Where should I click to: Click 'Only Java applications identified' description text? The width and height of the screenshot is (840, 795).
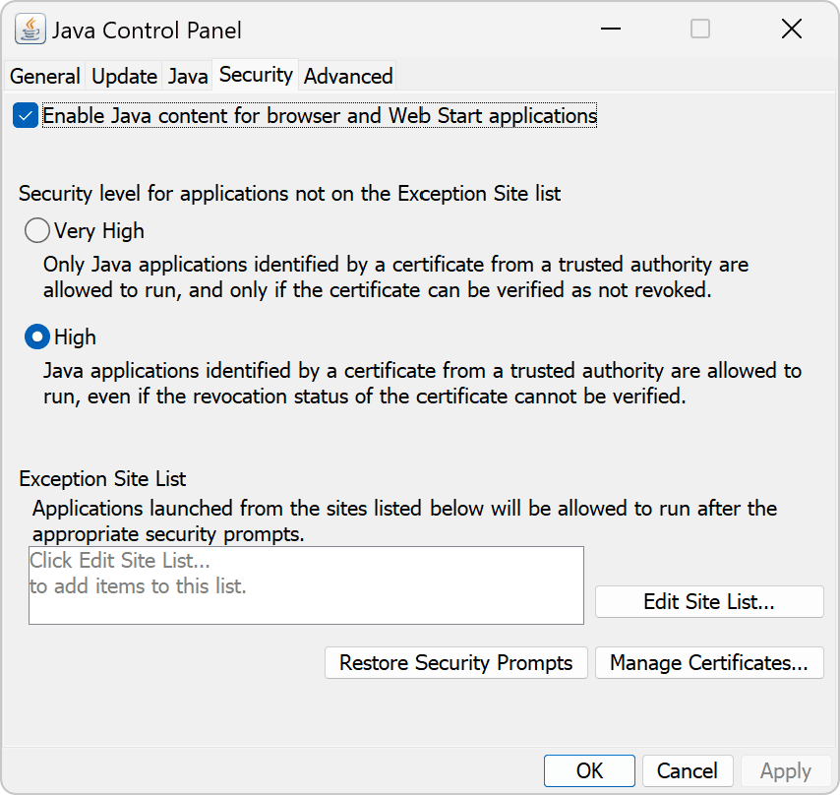click(x=395, y=276)
